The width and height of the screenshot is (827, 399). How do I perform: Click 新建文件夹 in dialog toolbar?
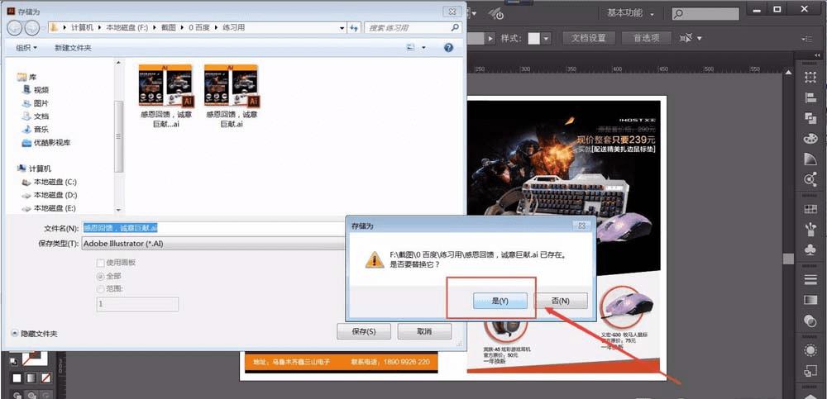[73, 47]
